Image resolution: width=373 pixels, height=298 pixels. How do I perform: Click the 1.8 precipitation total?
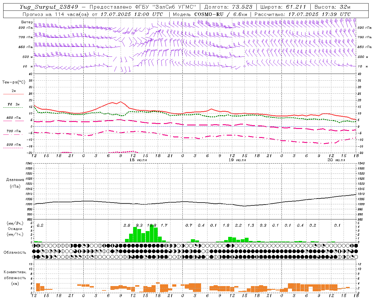pos(226,225)
